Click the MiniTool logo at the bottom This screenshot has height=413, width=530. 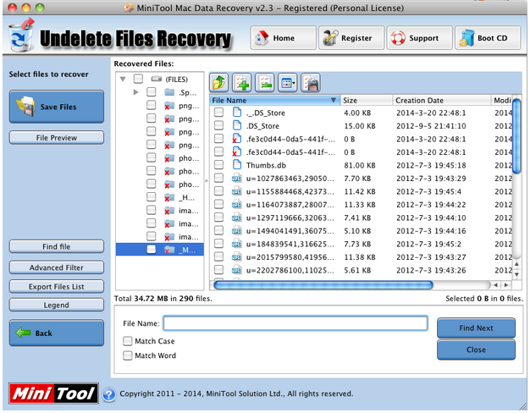53,394
